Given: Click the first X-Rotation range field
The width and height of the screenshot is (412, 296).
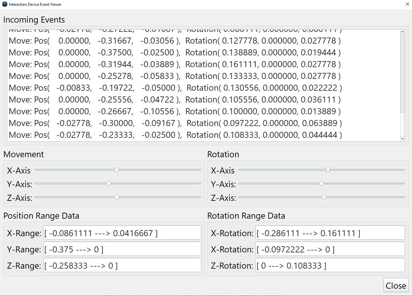Looking at the screenshot, I should click(330, 233).
